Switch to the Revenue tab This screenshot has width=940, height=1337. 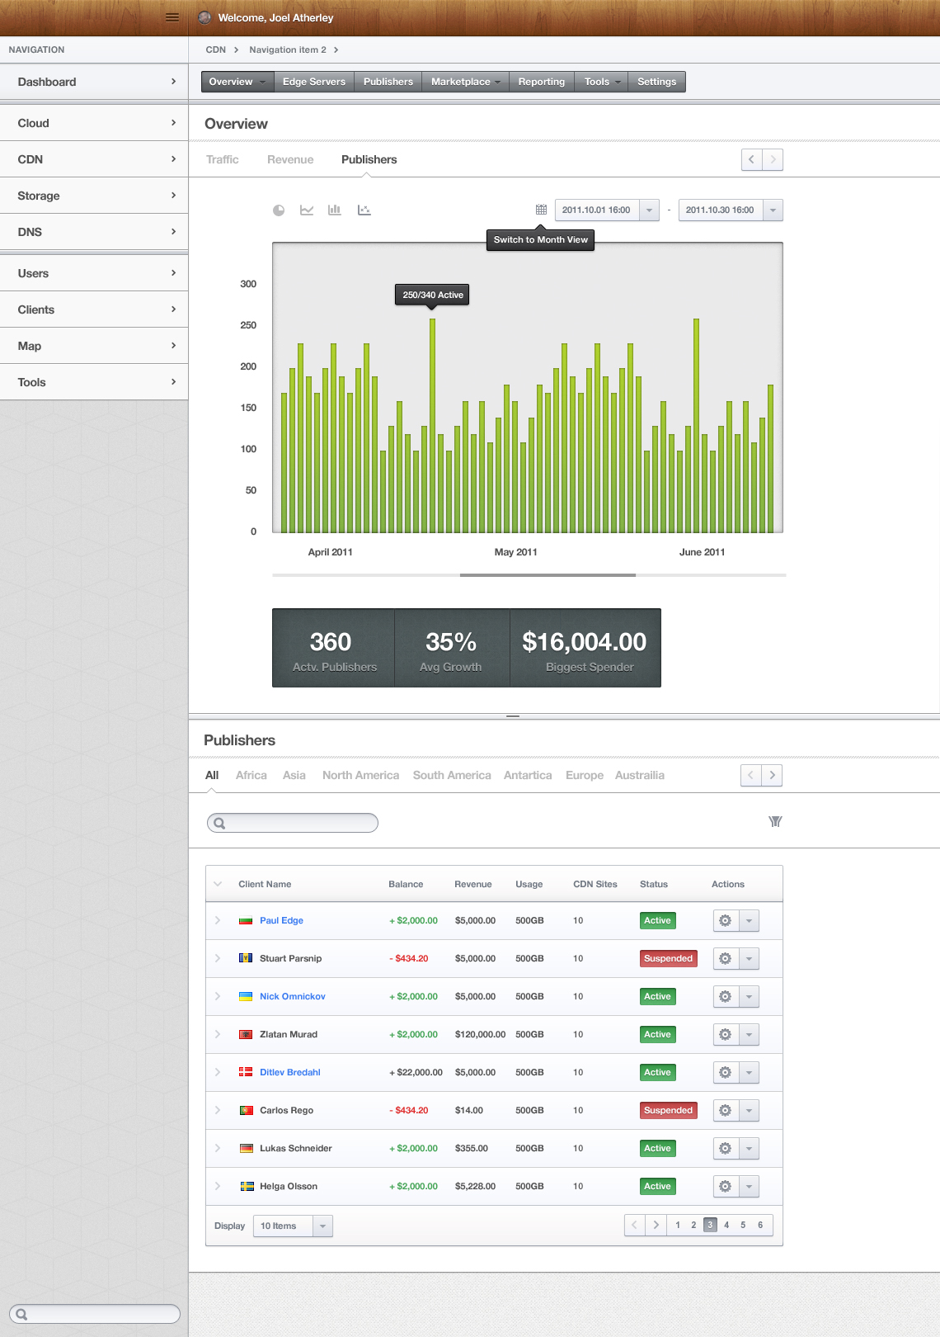pyautogui.click(x=290, y=159)
